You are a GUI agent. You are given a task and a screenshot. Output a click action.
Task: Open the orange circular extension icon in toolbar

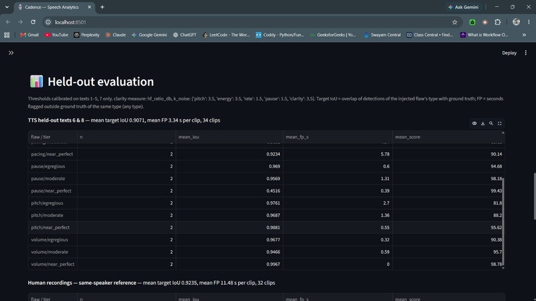(485, 22)
